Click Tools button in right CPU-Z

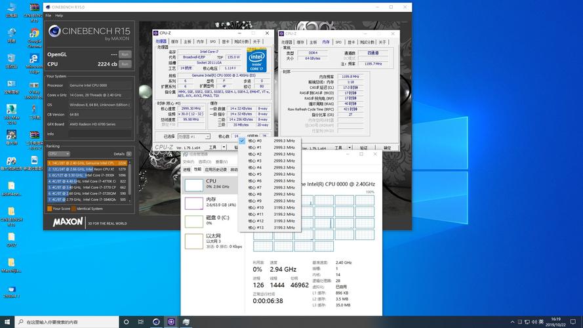coord(338,148)
